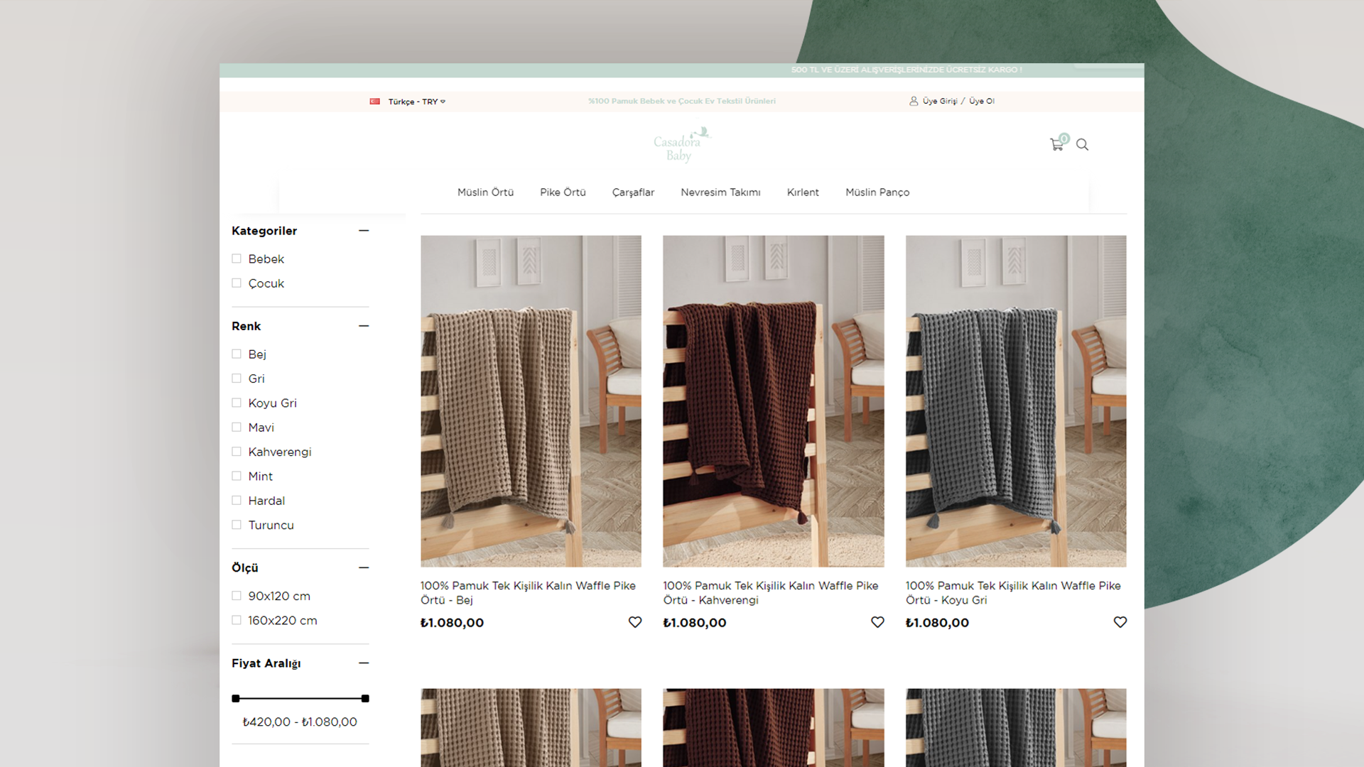Open the second-row brown blanket image

pyautogui.click(x=774, y=727)
